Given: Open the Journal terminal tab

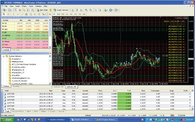Looking at the screenshot, I should [61, 111].
